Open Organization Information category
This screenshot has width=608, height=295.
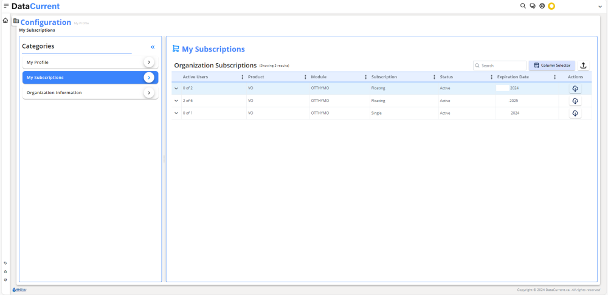tap(91, 93)
